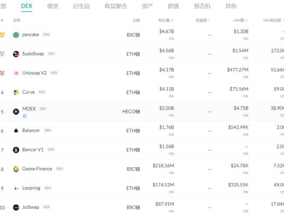284x218 pixels.
Task: Click the $4.56B value for SushiSwap
Action: (x=167, y=51)
